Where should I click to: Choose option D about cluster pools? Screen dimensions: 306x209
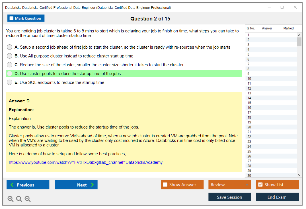10,74
